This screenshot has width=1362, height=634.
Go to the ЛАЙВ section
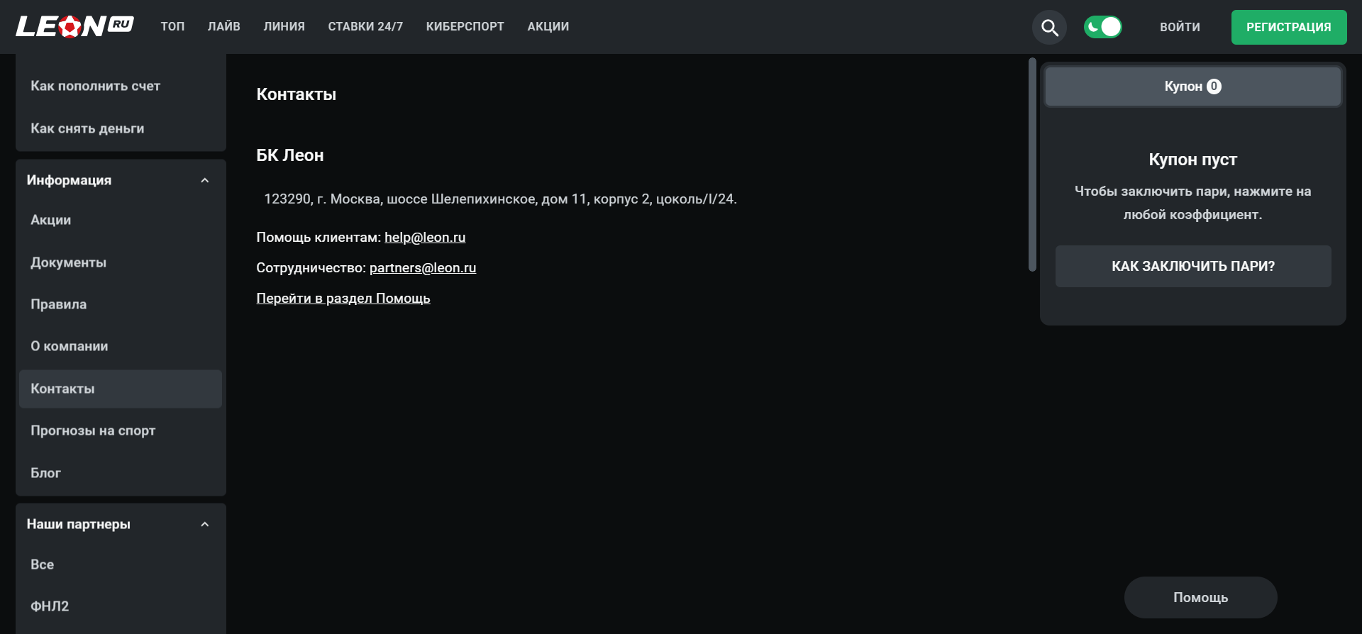click(224, 27)
